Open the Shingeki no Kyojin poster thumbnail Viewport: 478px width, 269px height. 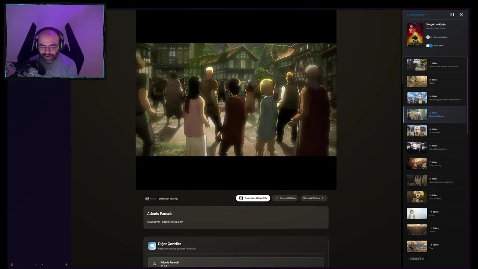(x=415, y=35)
